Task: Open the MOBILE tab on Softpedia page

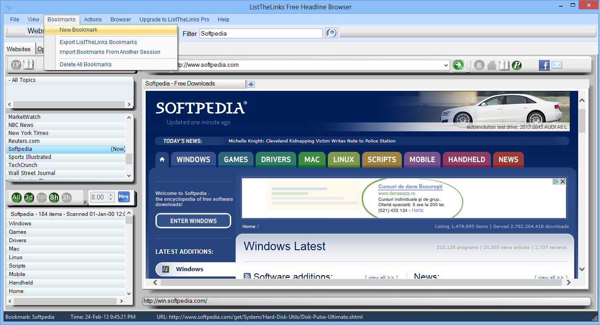Action: pos(422,159)
